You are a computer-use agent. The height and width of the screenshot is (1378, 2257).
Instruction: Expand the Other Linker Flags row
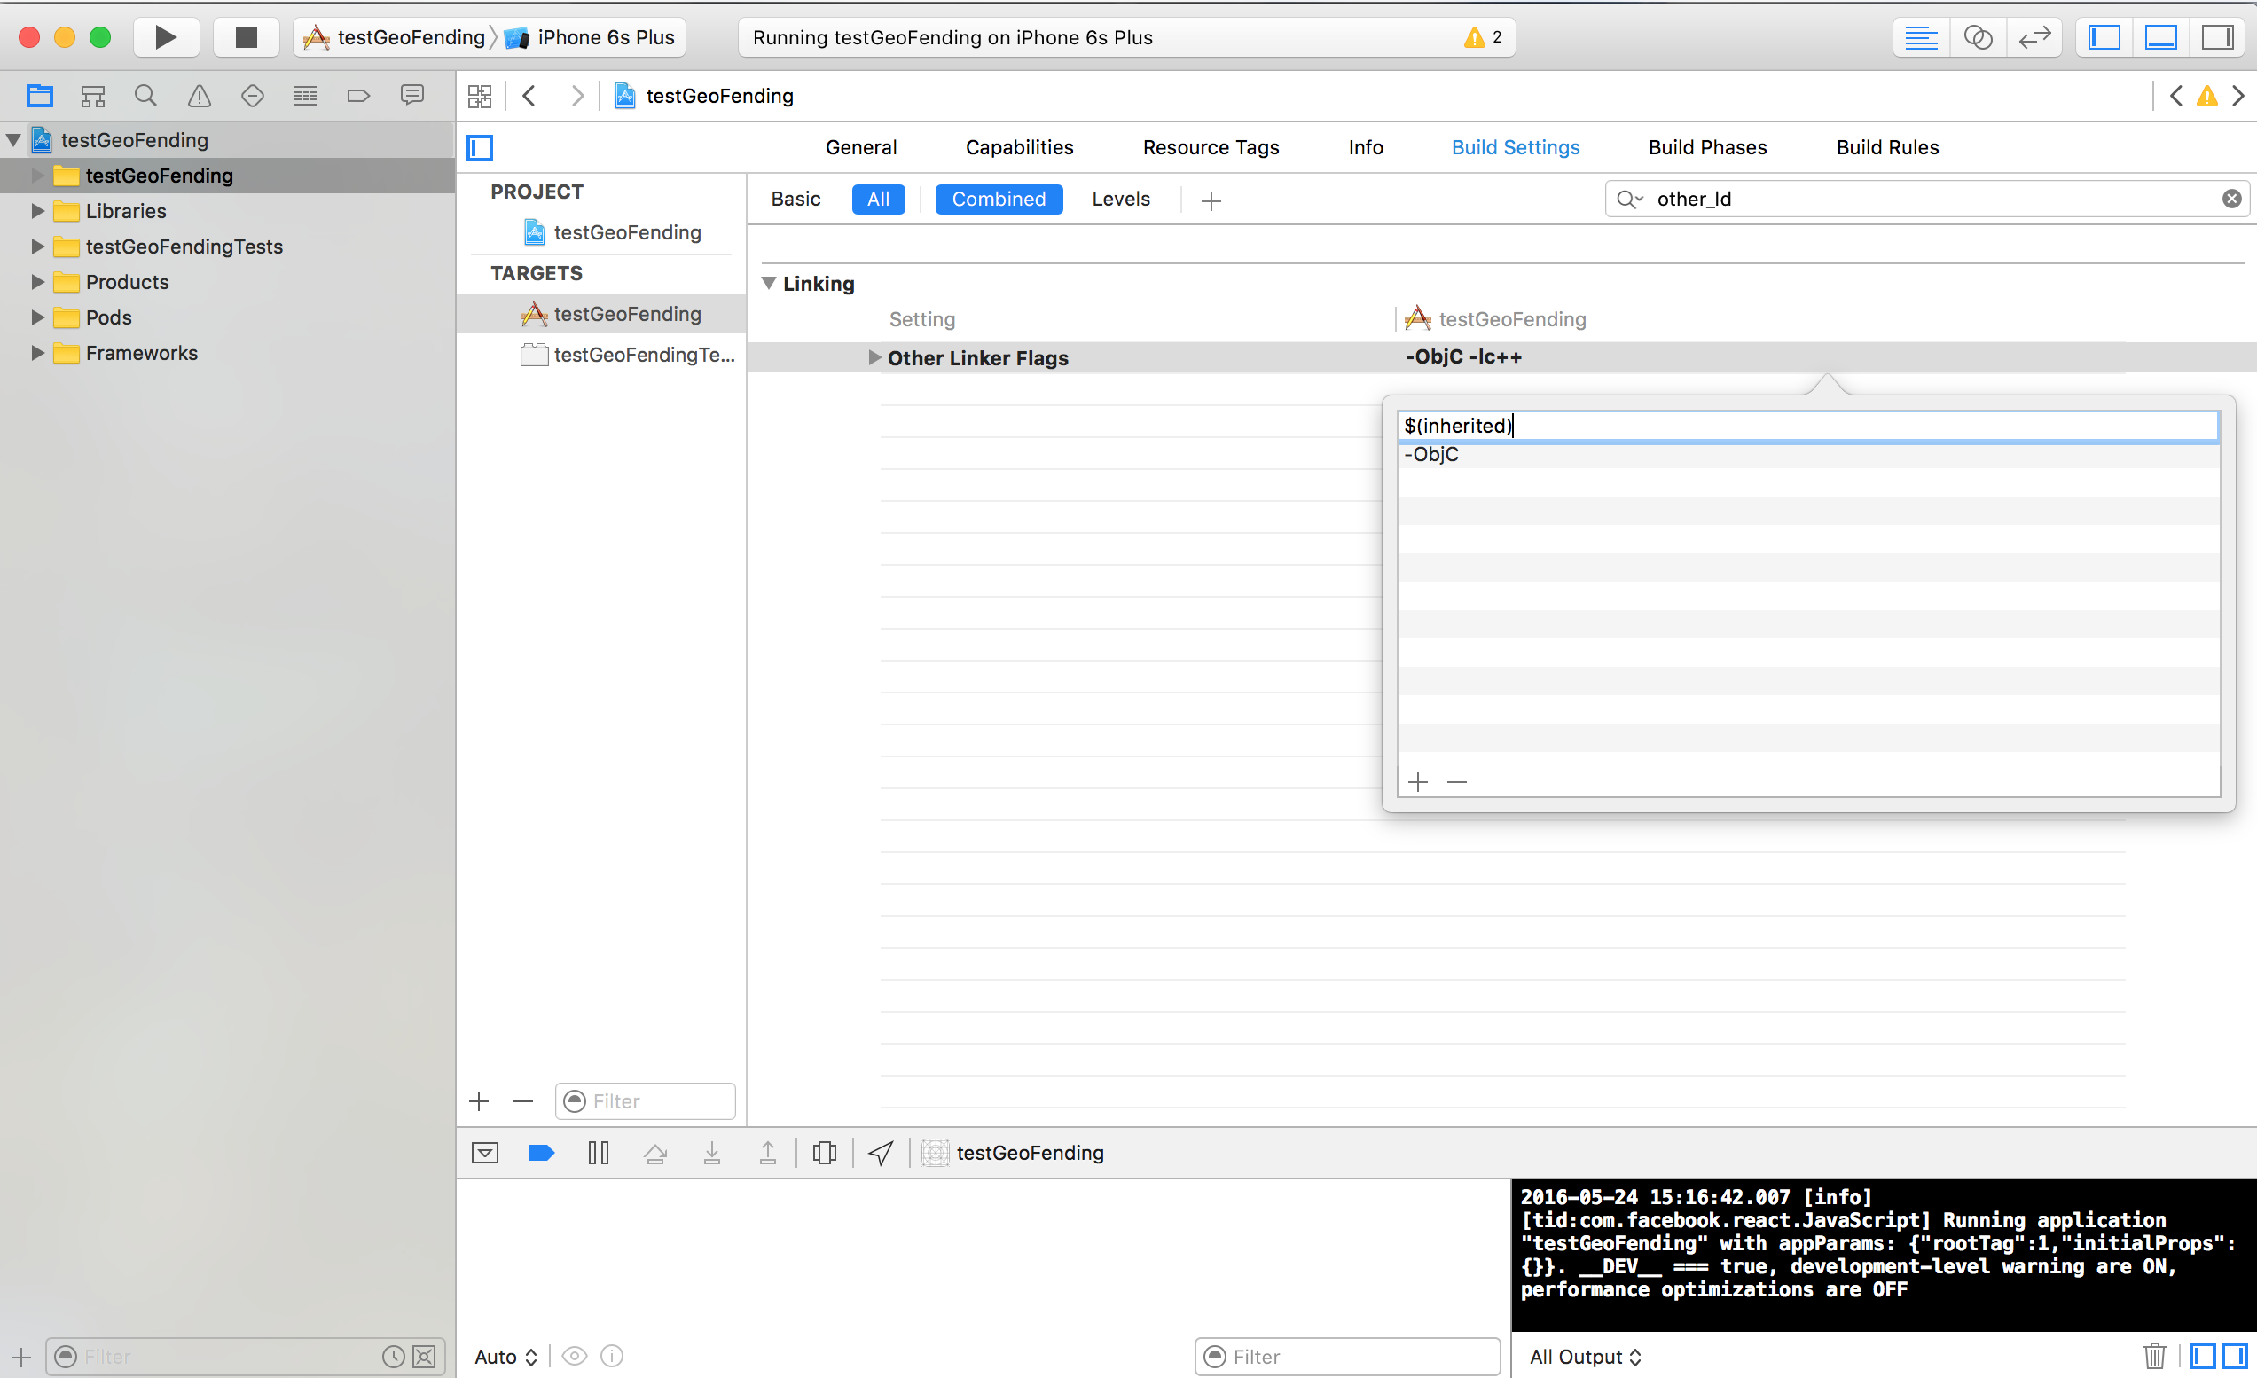874,358
